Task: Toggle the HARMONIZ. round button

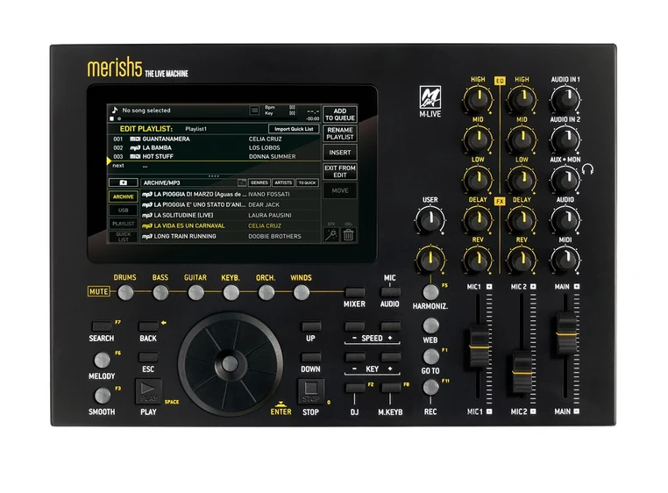Action: point(430,292)
